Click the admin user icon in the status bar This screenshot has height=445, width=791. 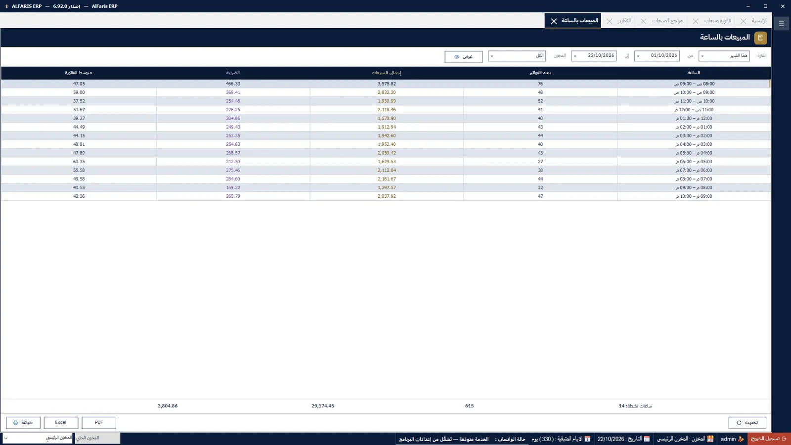point(741,439)
